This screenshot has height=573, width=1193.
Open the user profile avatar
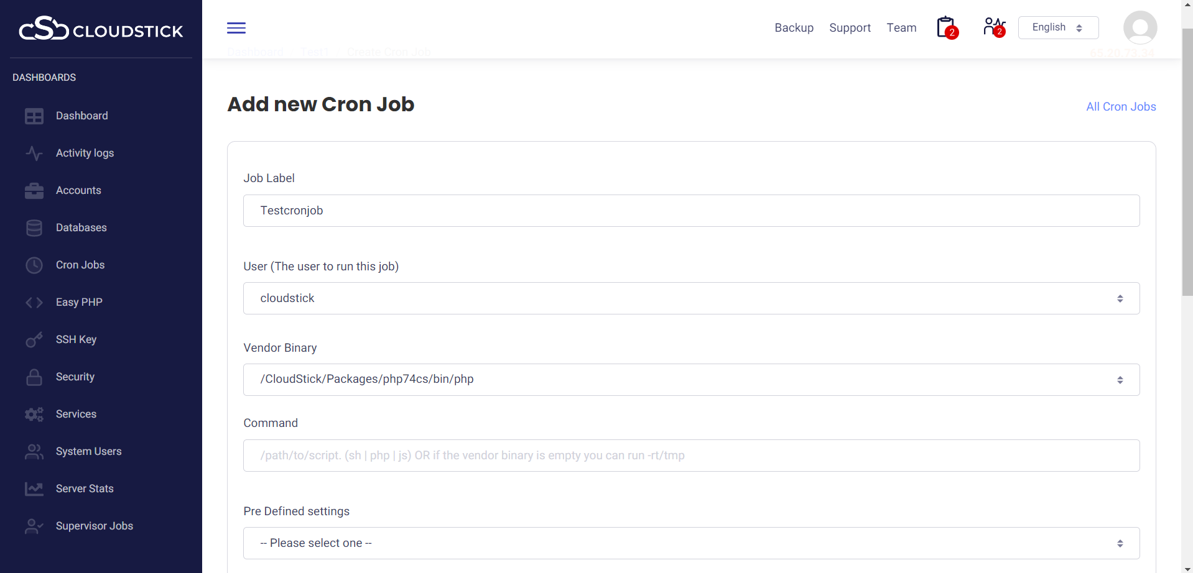pos(1140,28)
